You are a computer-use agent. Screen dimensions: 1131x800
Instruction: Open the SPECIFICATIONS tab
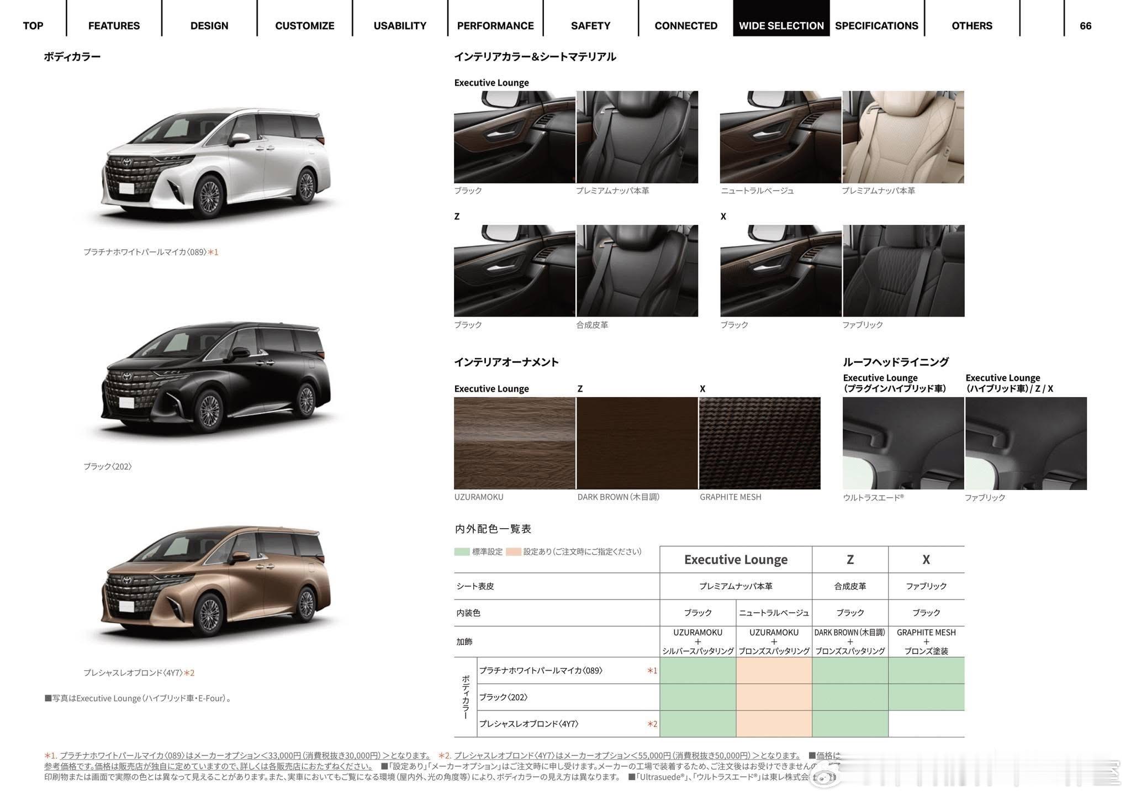tap(876, 25)
